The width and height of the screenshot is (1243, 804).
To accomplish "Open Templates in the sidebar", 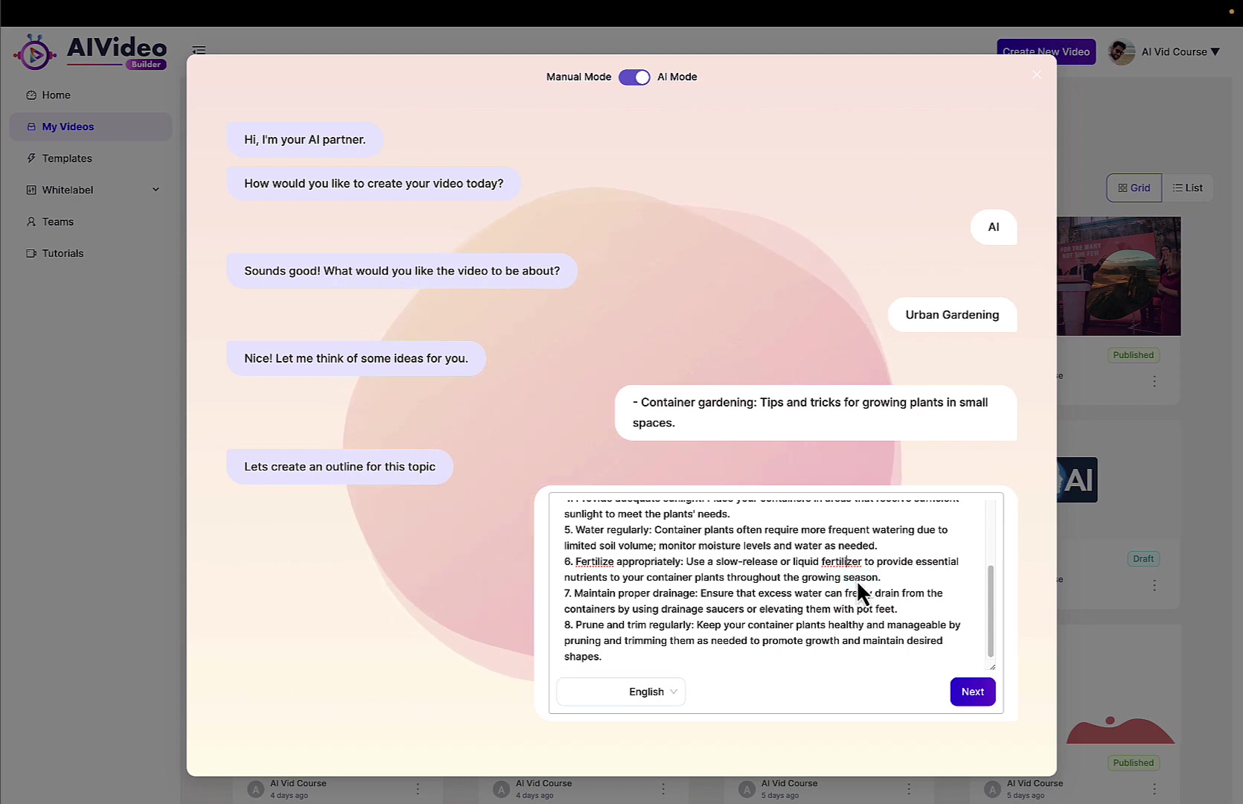I will (91, 159).
